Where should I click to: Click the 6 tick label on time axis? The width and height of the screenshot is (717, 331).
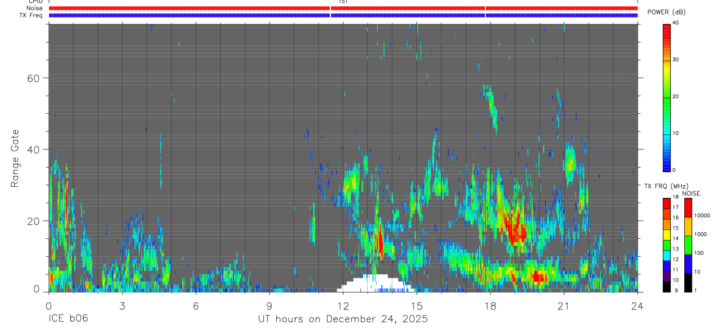click(196, 306)
